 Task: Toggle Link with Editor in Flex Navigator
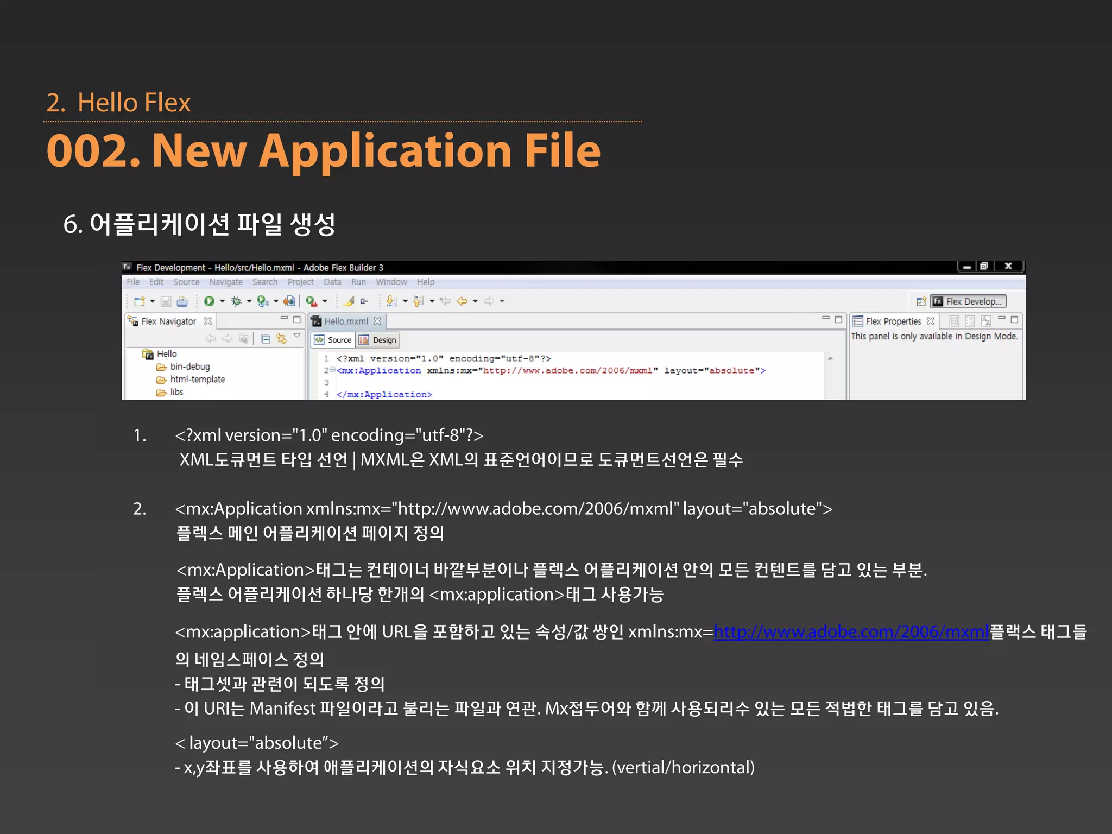(x=281, y=339)
